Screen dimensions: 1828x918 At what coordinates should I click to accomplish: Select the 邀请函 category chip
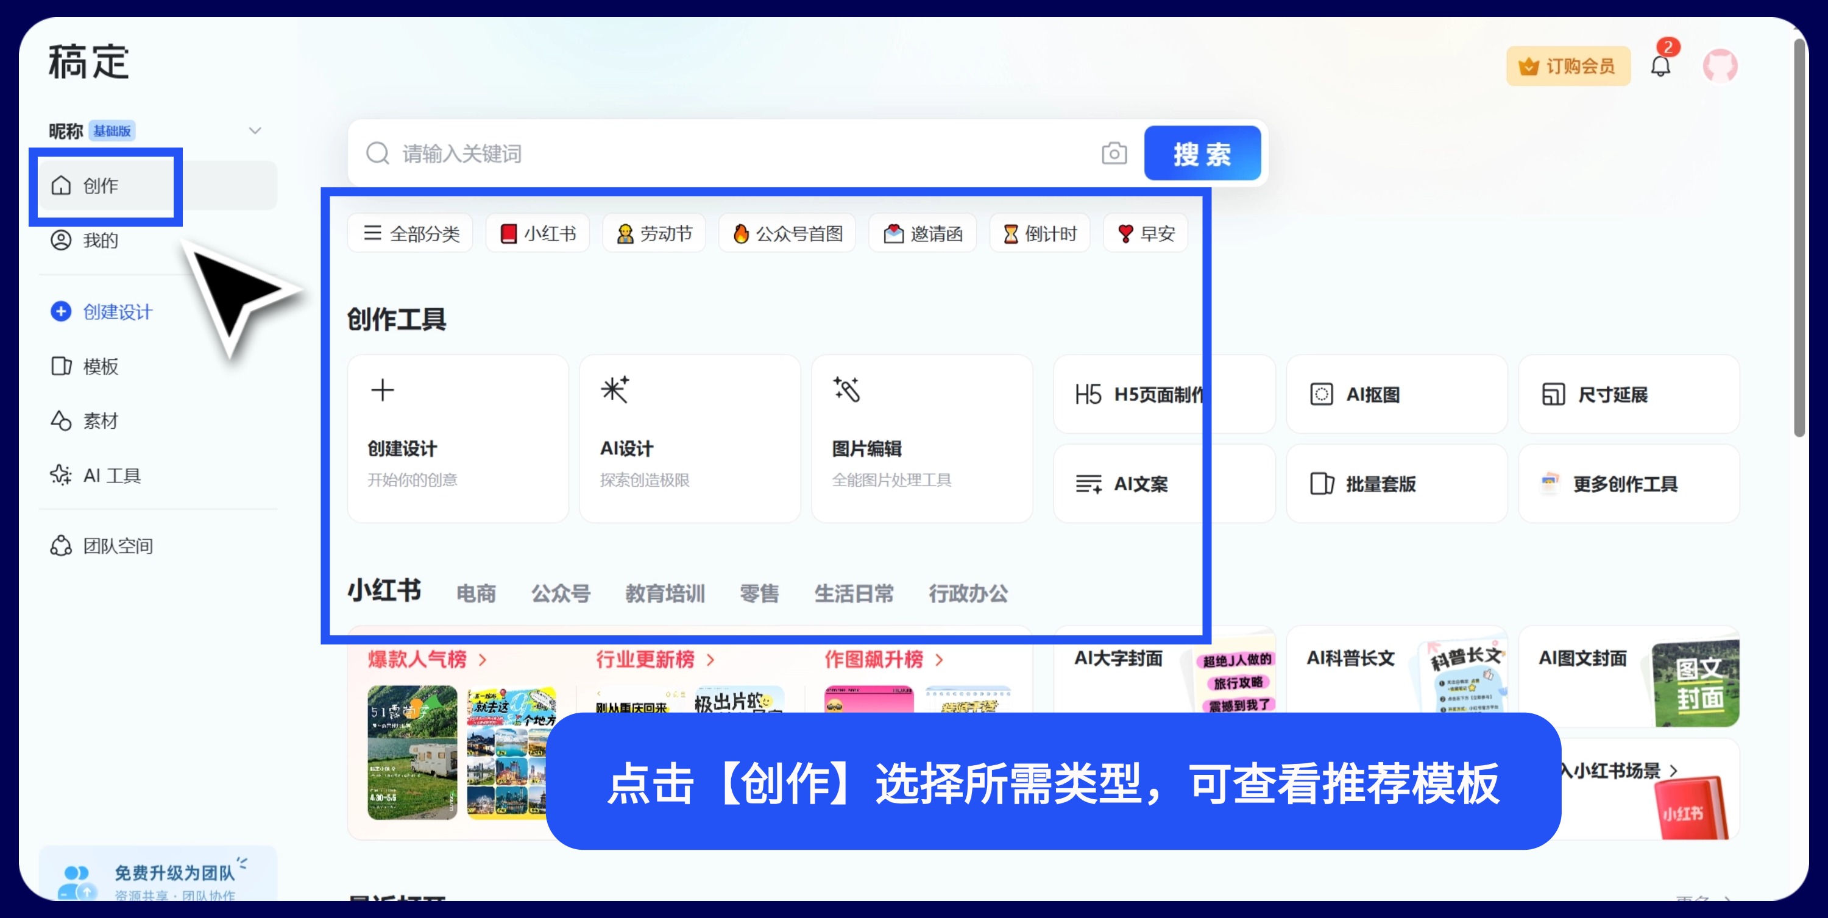(923, 233)
